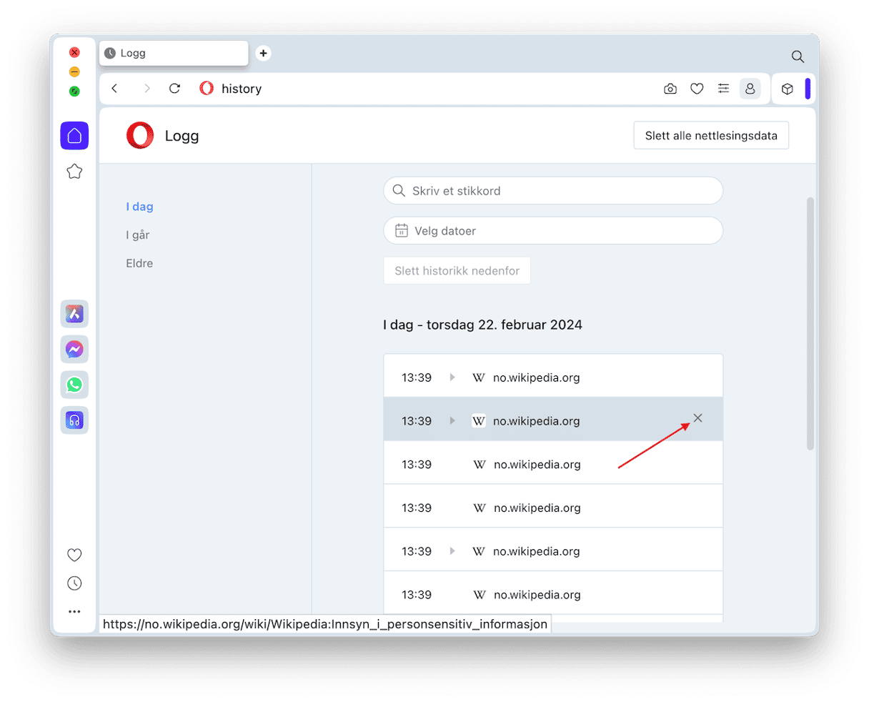Viewport: 869px width, 702px height.
Task: Select the 'Eldre' history section
Action: (x=139, y=263)
